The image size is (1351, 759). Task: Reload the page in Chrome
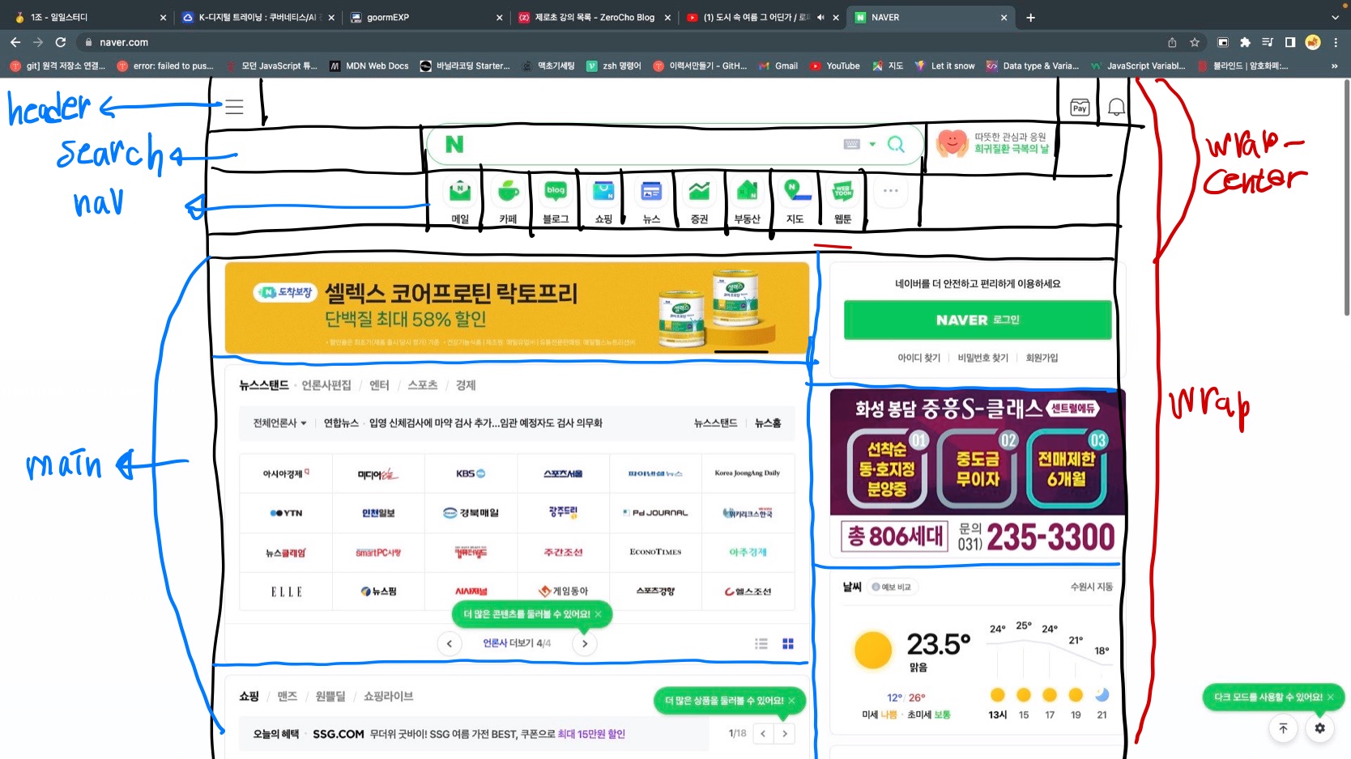[60, 42]
